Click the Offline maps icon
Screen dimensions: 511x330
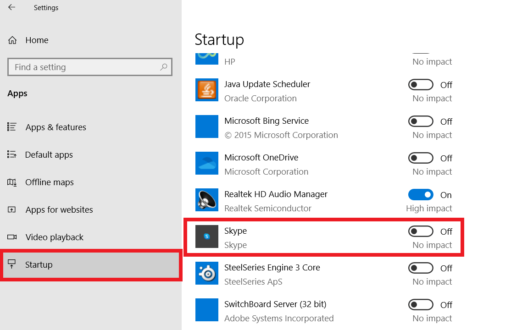[x=12, y=182]
